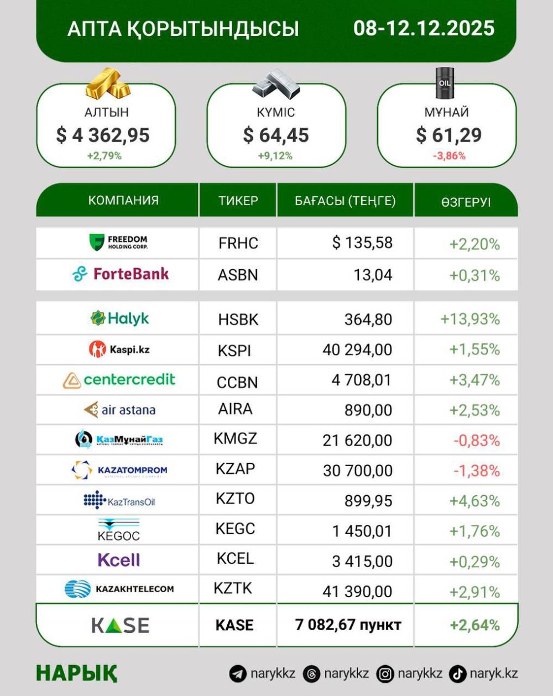
Task: Click the ТИКЕР column header
Action: tap(238, 201)
